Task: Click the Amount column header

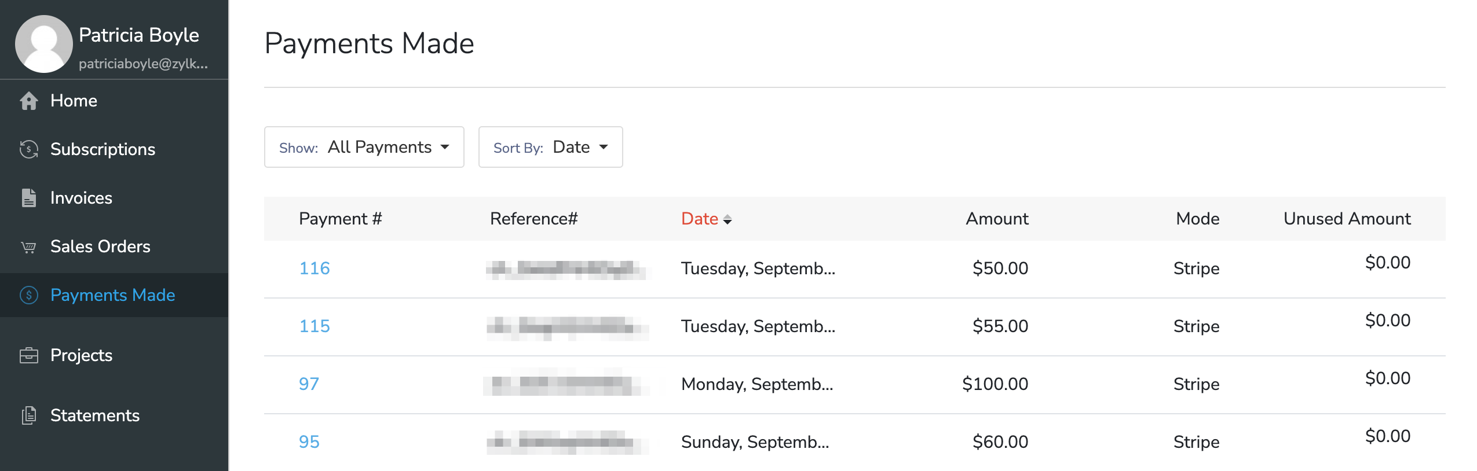Action: (996, 219)
